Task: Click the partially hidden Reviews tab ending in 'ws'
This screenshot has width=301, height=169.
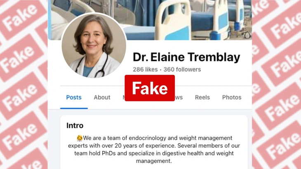Action: [x=179, y=97]
